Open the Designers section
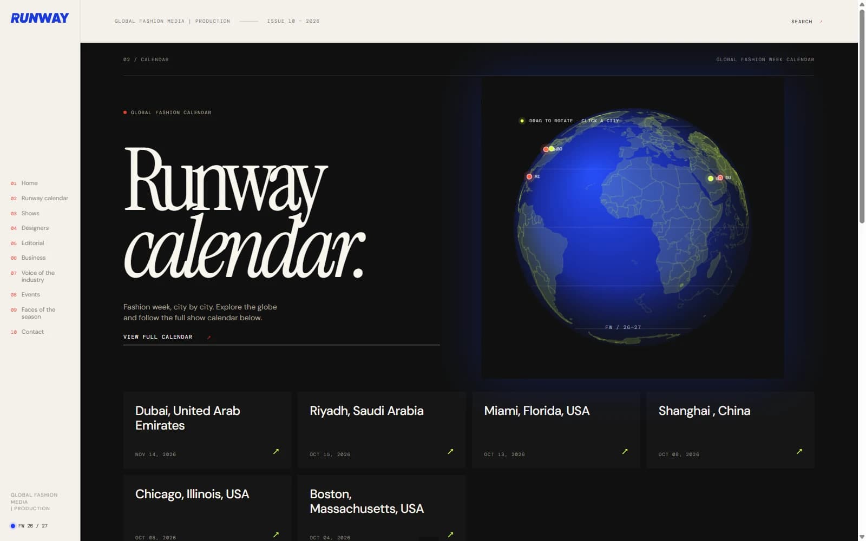 [35, 228]
